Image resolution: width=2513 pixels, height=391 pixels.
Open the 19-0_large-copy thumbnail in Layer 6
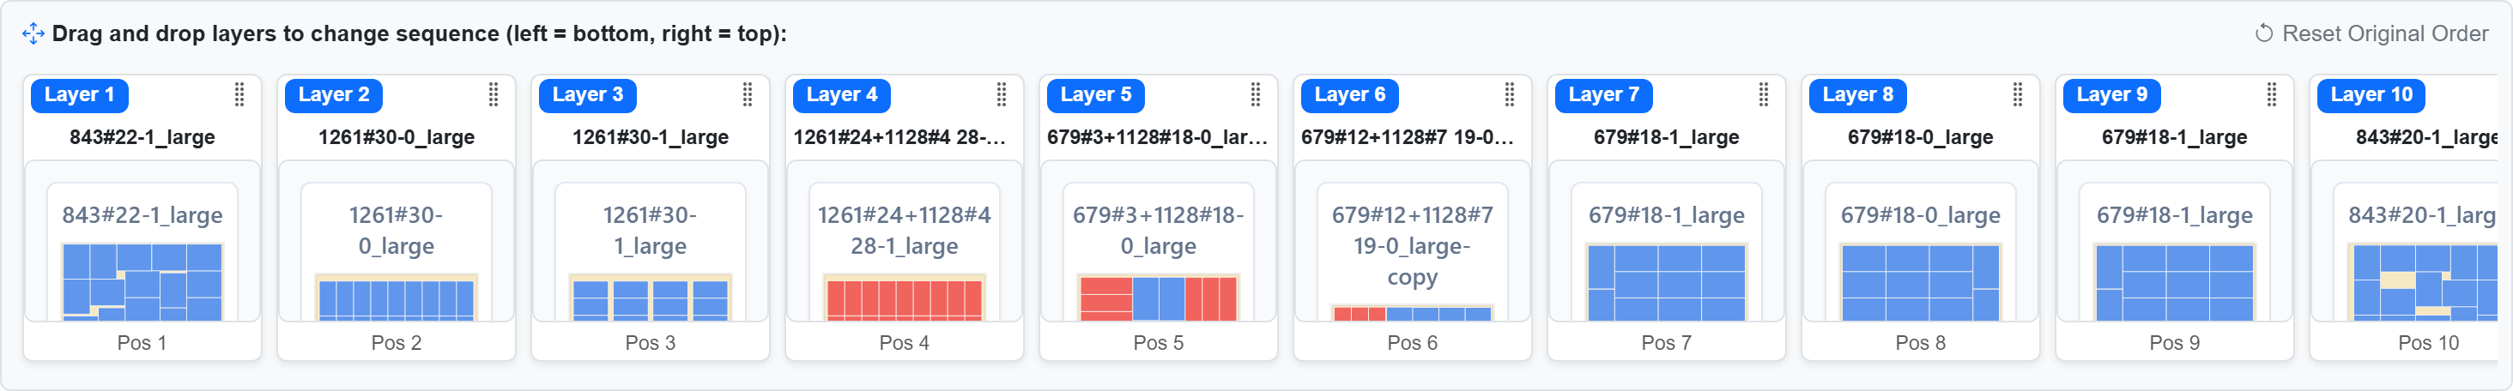1413,313
